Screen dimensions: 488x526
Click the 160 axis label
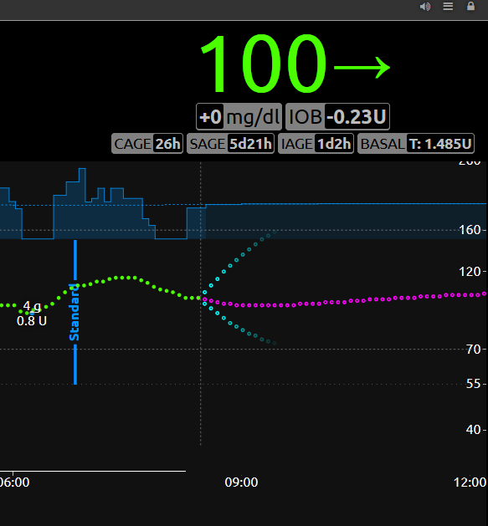[x=470, y=230]
